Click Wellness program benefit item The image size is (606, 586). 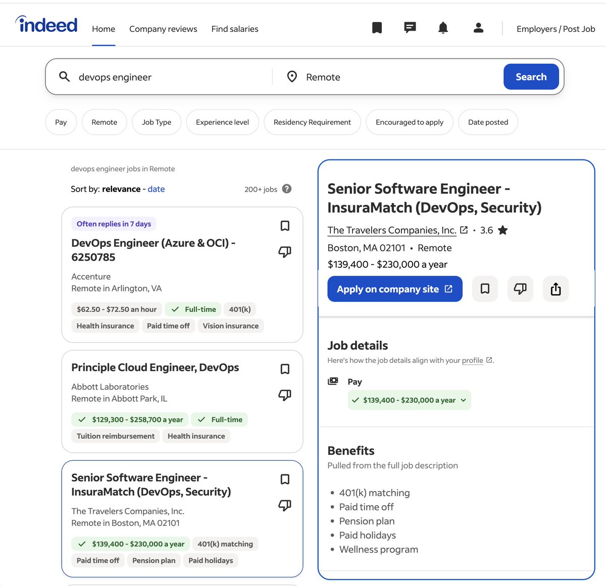point(379,549)
